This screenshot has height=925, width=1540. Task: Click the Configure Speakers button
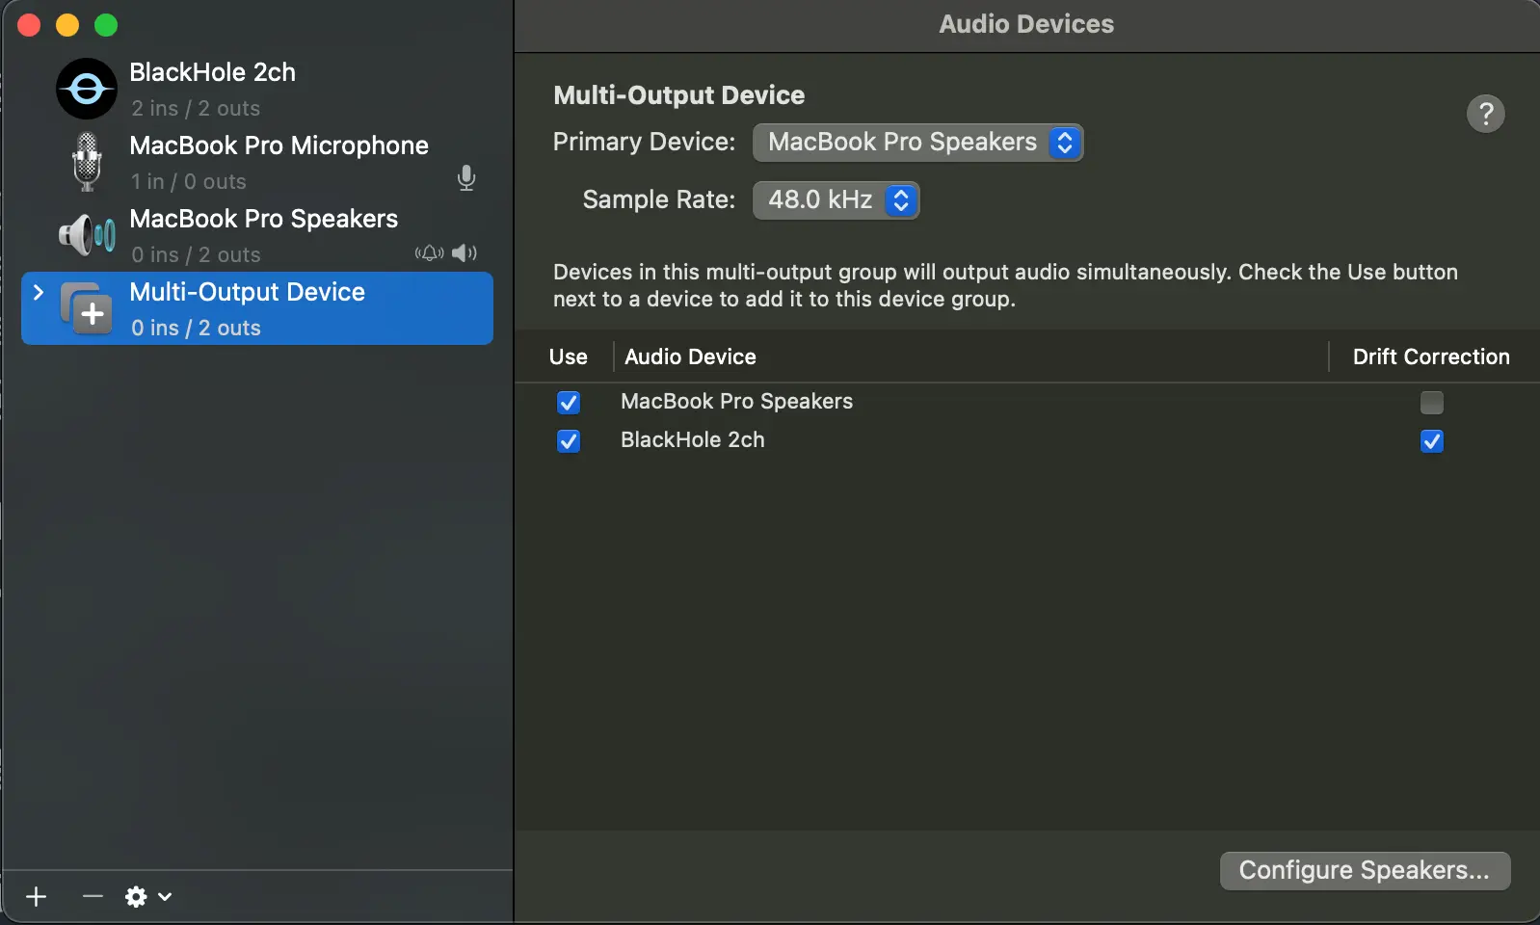pos(1364,871)
